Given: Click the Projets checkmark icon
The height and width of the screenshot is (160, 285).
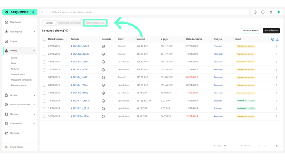Looking at the screenshot, I should [x=7, y=41].
